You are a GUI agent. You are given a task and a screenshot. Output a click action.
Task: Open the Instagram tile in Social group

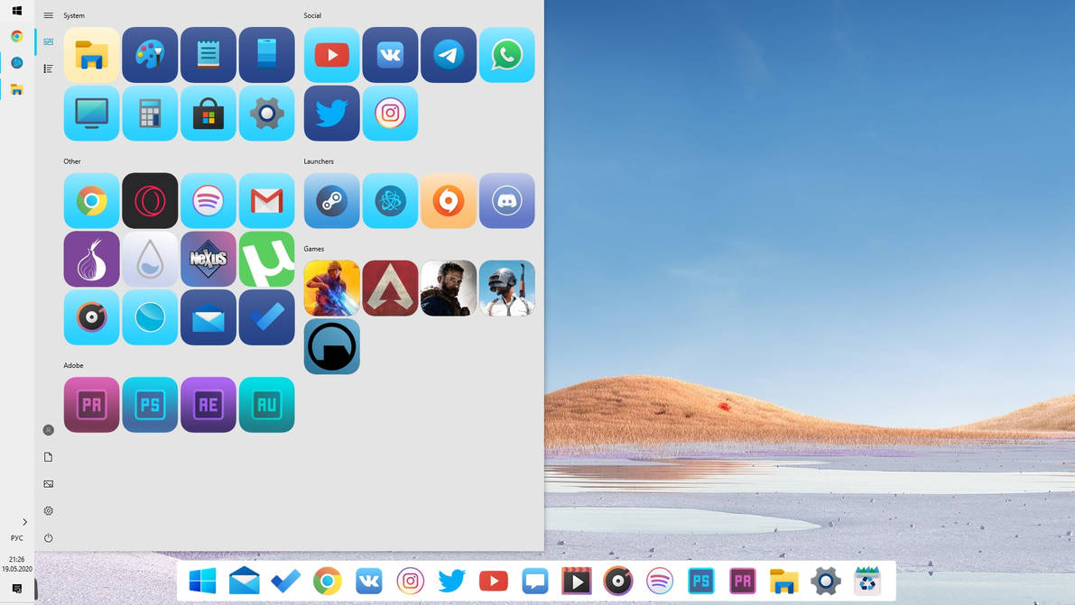[390, 113]
